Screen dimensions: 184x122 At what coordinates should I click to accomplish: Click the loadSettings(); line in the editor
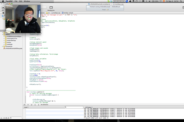(35, 35)
